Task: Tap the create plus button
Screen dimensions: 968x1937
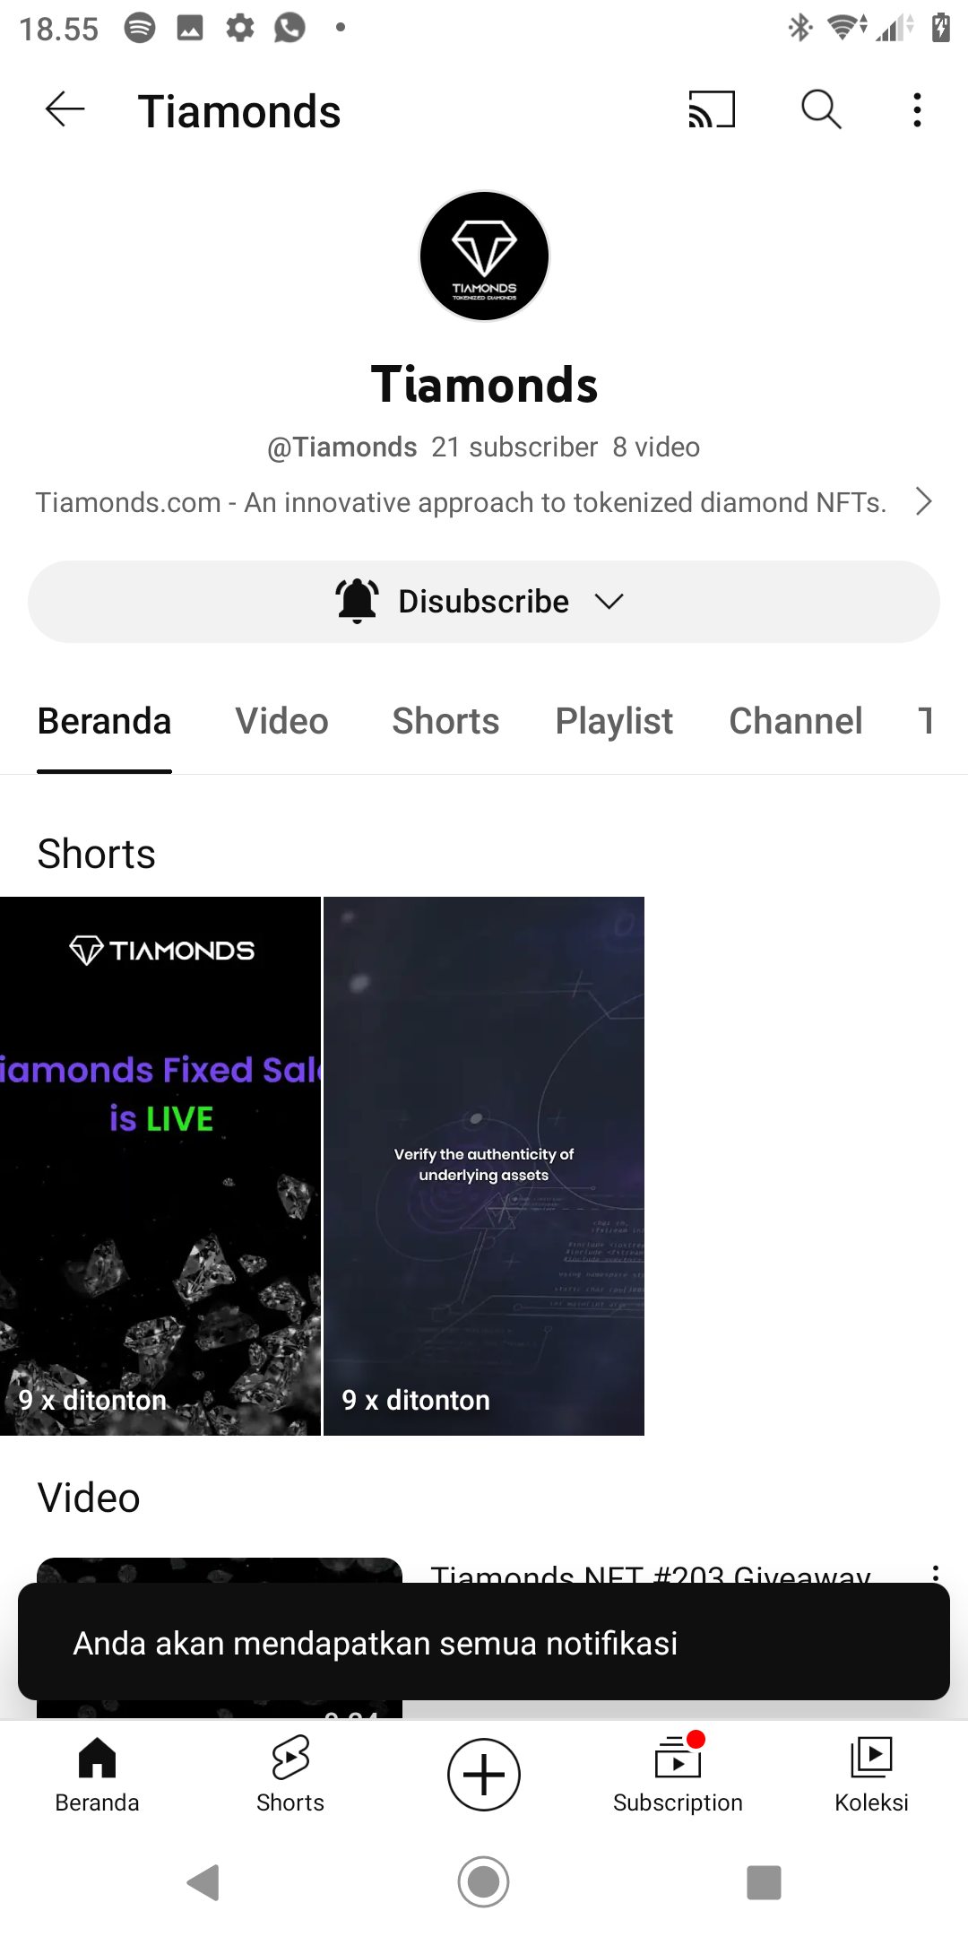Action: [x=484, y=1775]
